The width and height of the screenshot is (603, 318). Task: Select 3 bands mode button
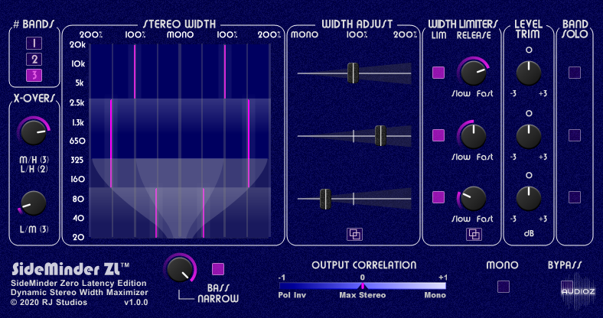click(34, 75)
